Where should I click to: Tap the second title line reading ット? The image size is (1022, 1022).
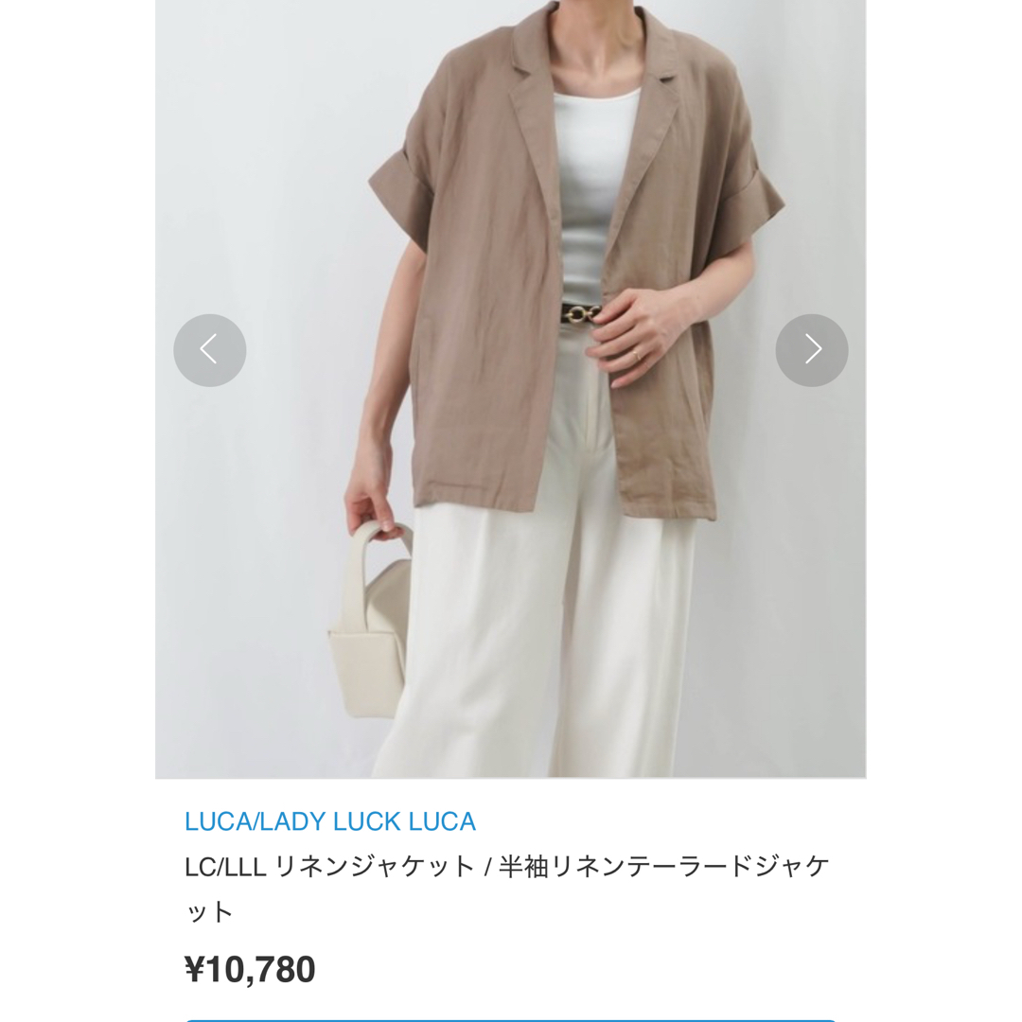(208, 911)
